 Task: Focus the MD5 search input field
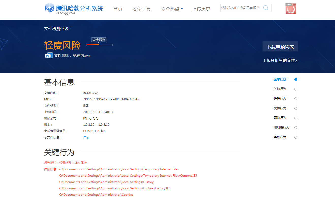(x=241, y=8)
